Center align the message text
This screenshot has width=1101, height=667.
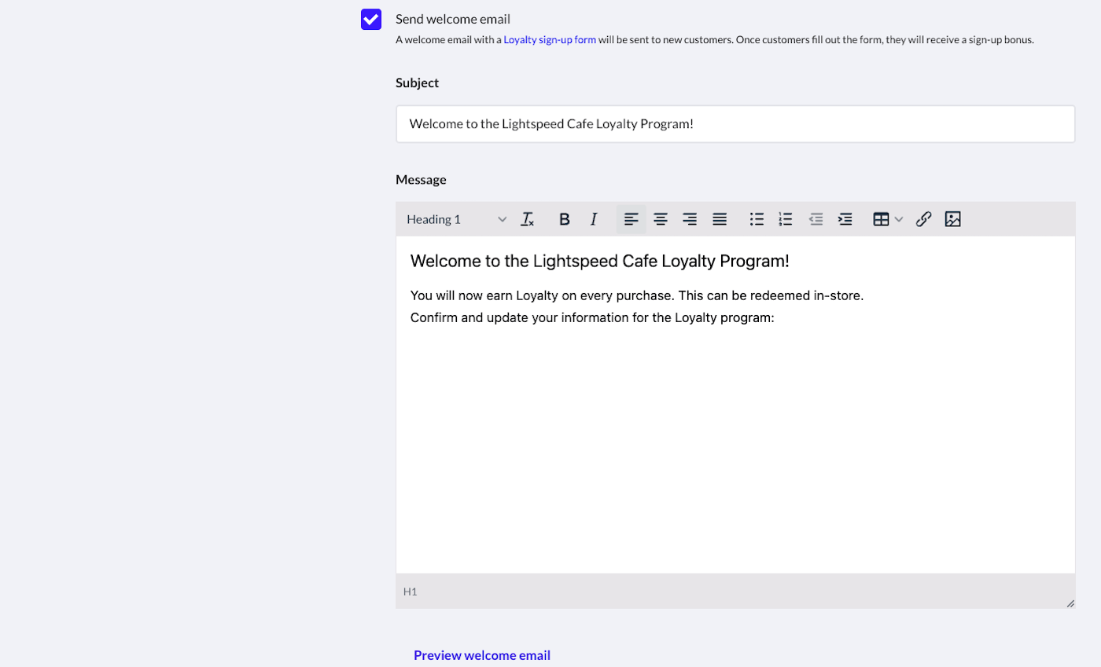coord(661,219)
